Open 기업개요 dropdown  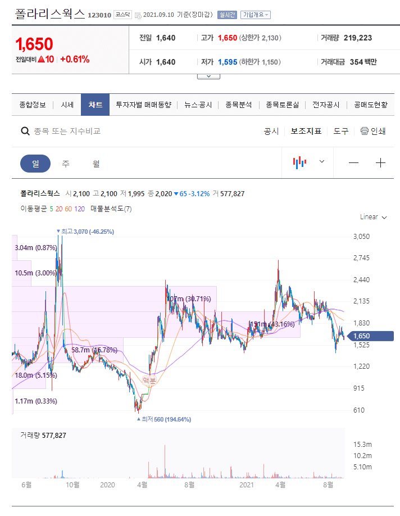255,15
